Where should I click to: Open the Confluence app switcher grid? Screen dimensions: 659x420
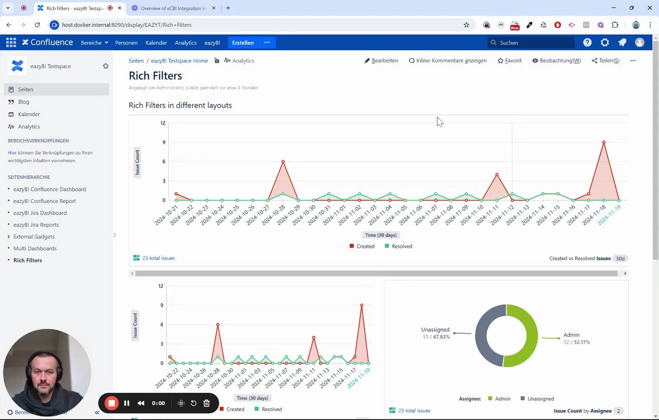pyautogui.click(x=11, y=43)
